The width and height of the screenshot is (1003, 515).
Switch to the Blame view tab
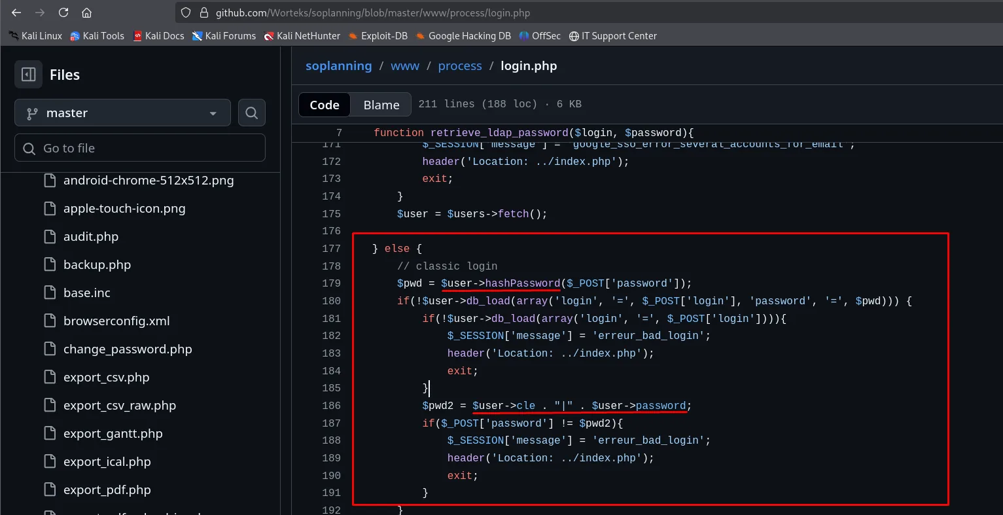point(381,105)
